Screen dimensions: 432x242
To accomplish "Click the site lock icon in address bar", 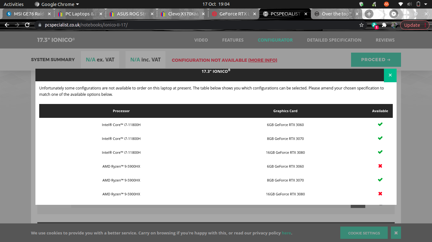I will [40, 25].
